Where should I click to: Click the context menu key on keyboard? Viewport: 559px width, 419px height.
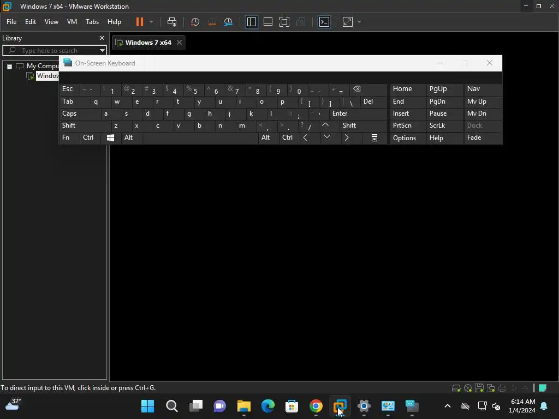tap(374, 138)
